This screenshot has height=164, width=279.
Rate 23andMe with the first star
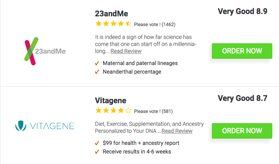pyautogui.click(x=98, y=24)
